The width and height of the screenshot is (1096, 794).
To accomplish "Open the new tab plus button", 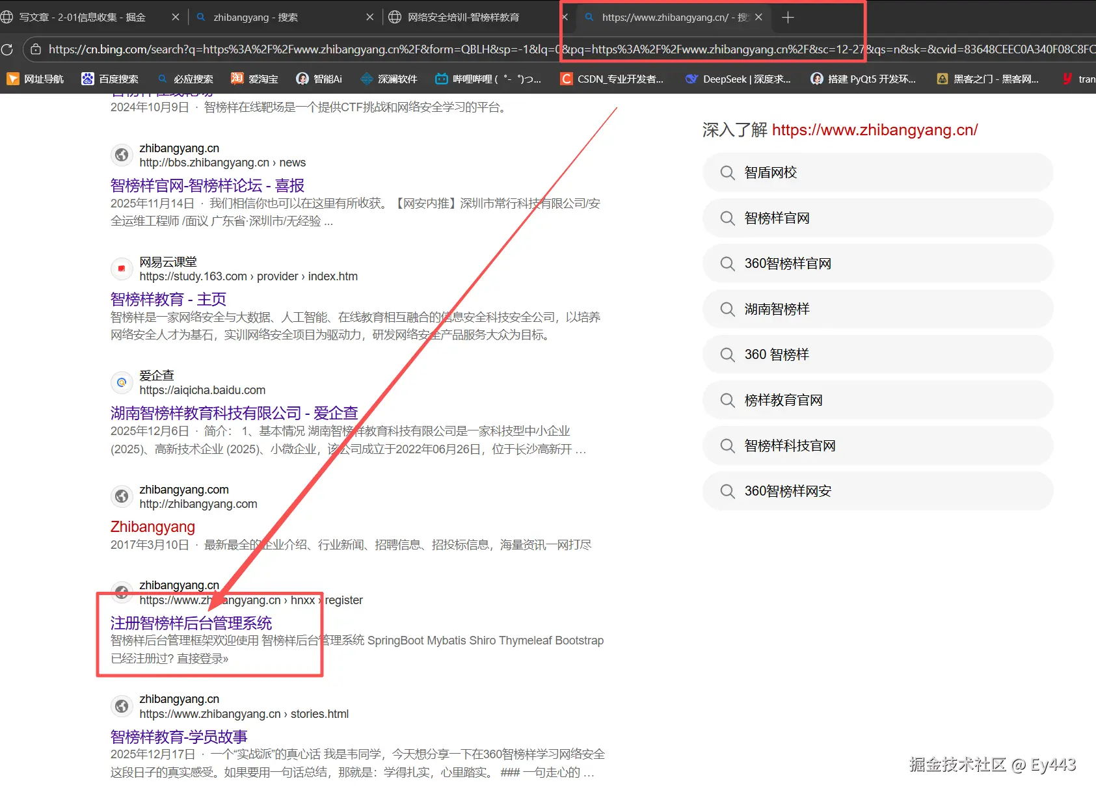I will coord(788,18).
